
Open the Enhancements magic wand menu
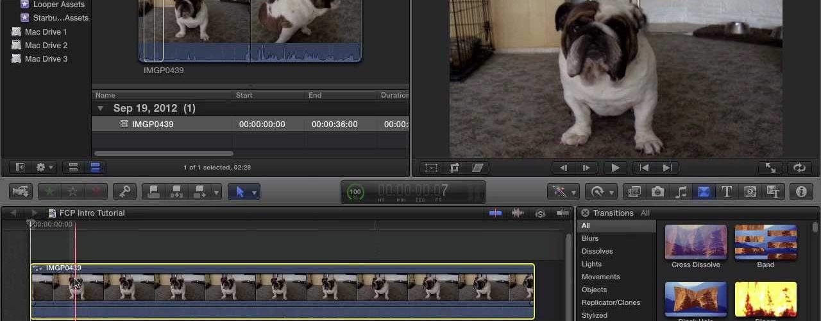click(x=563, y=191)
